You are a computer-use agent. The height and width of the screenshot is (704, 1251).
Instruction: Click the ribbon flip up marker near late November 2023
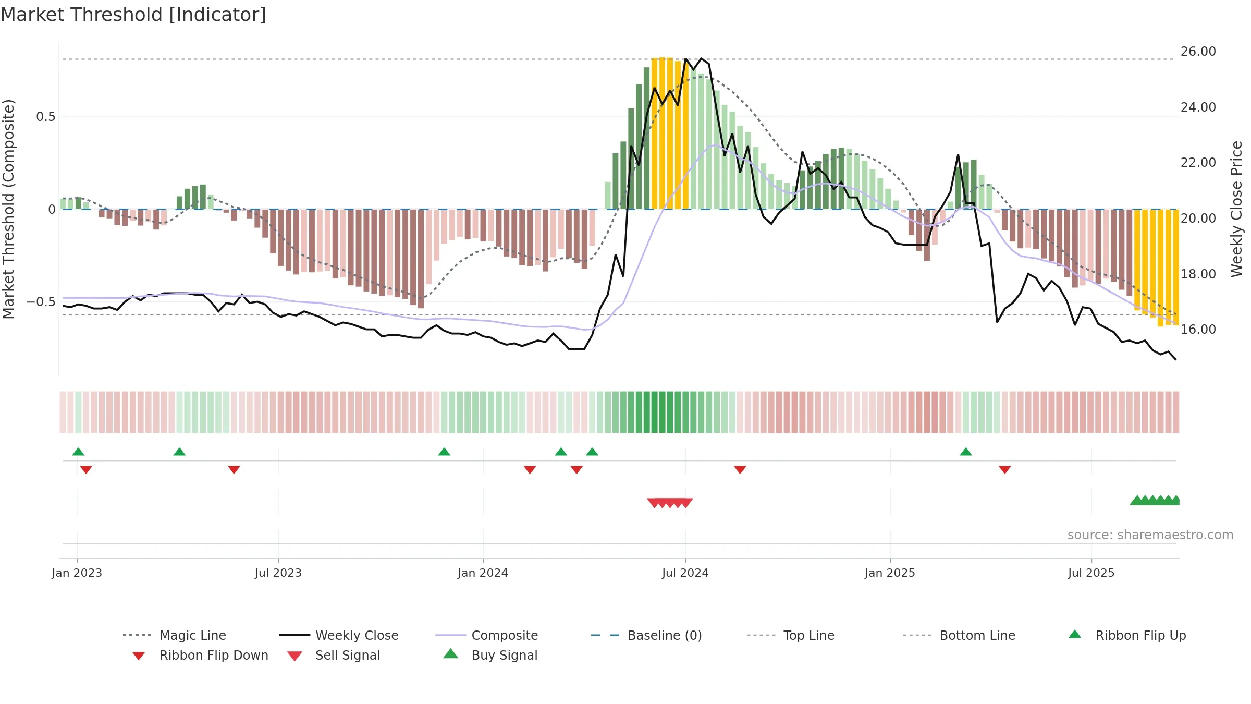pyautogui.click(x=444, y=452)
